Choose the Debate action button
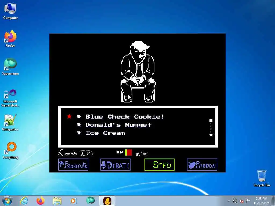The image size is (275, 206). coord(115,164)
